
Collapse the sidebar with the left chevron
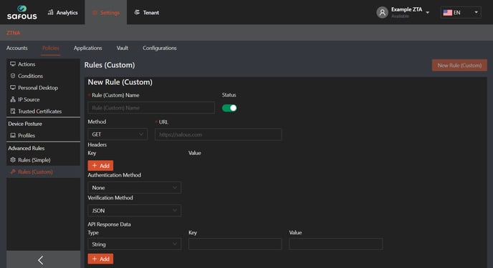click(x=41, y=260)
